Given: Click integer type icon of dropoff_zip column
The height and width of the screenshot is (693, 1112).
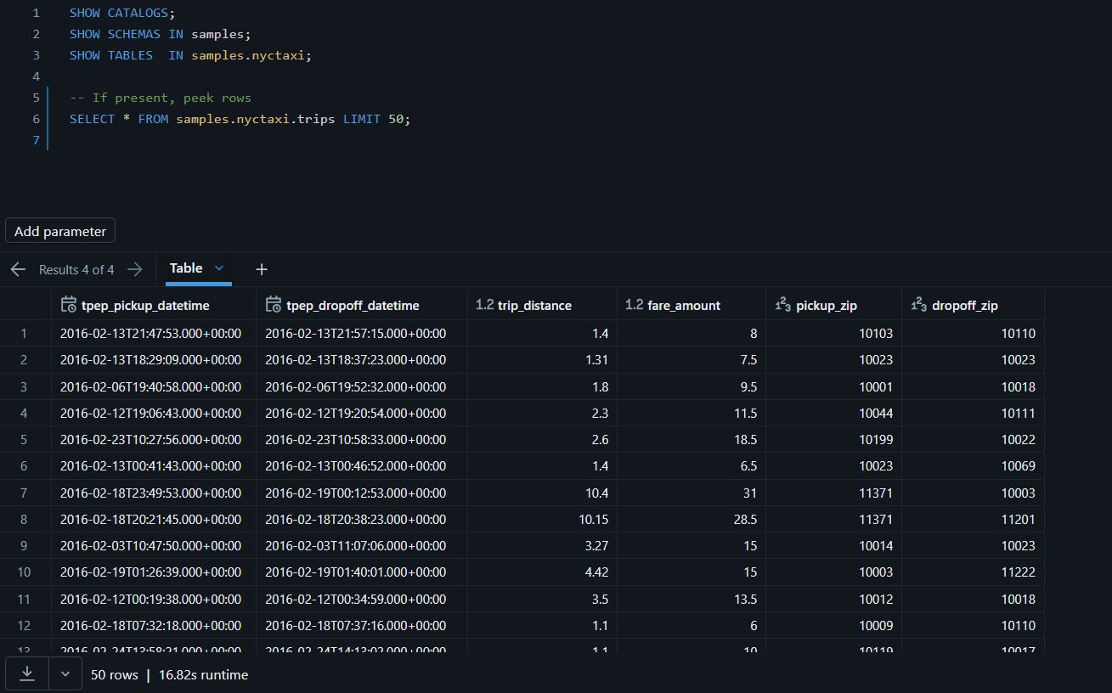Looking at the screenshot, I should [x=919, y=305].
